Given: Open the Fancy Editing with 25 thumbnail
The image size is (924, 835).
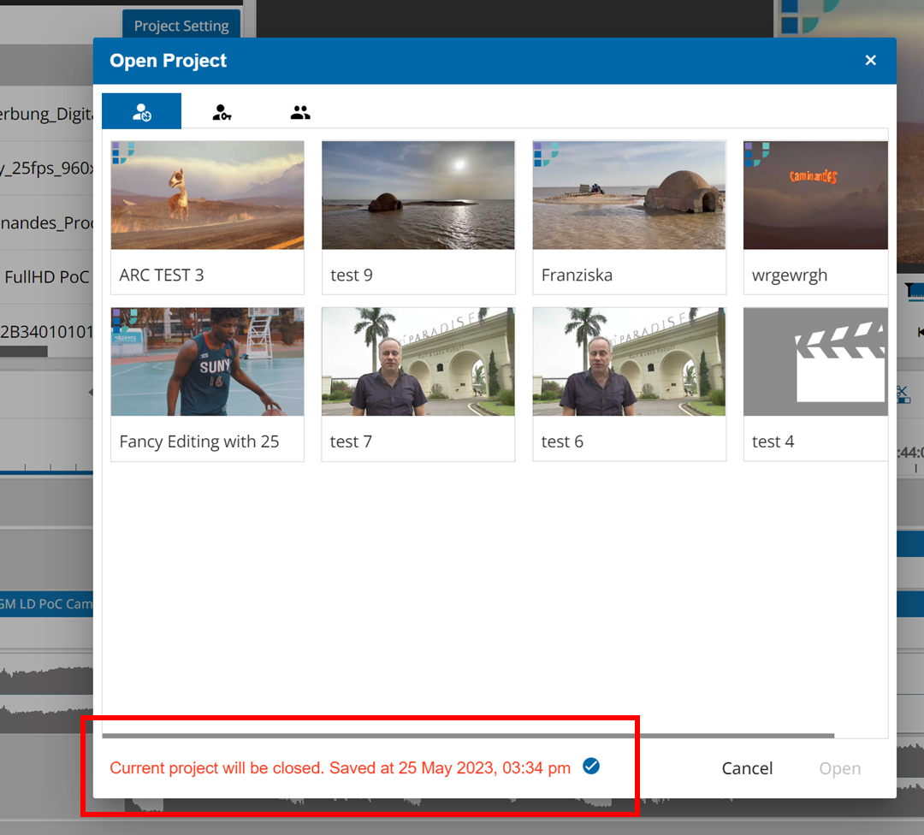Looking at the screenshot, I should pos(207,362).
